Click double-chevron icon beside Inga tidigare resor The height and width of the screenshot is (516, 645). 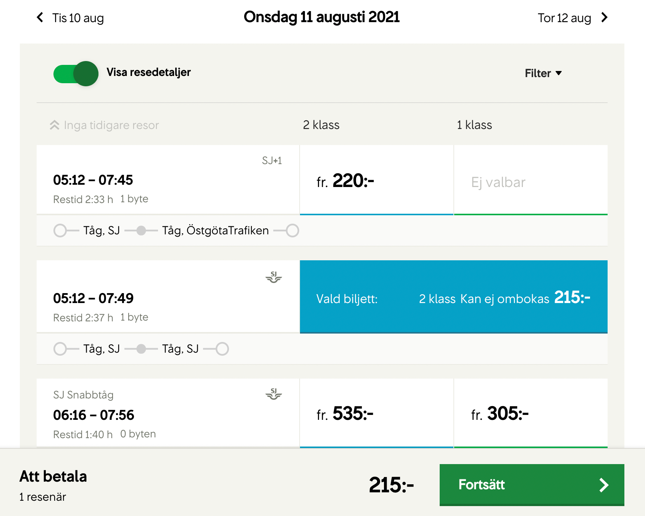click(x=55, y=125)
